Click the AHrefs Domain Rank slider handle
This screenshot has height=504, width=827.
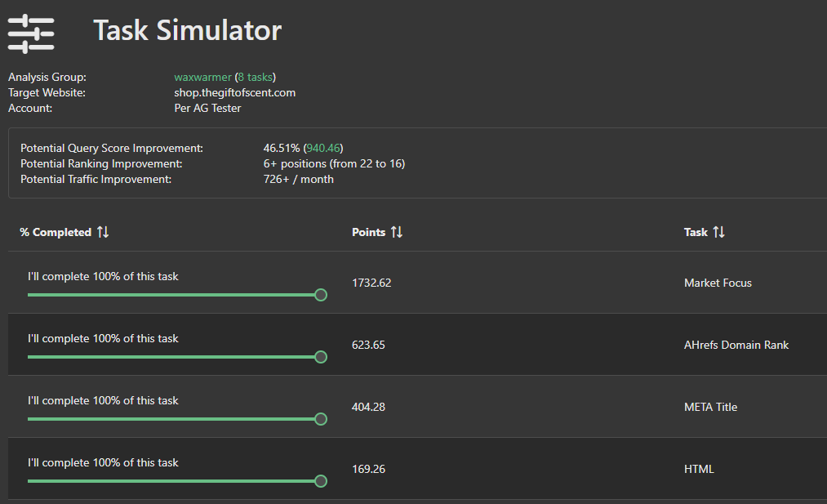pyautogui.click(x=320, y=357)
